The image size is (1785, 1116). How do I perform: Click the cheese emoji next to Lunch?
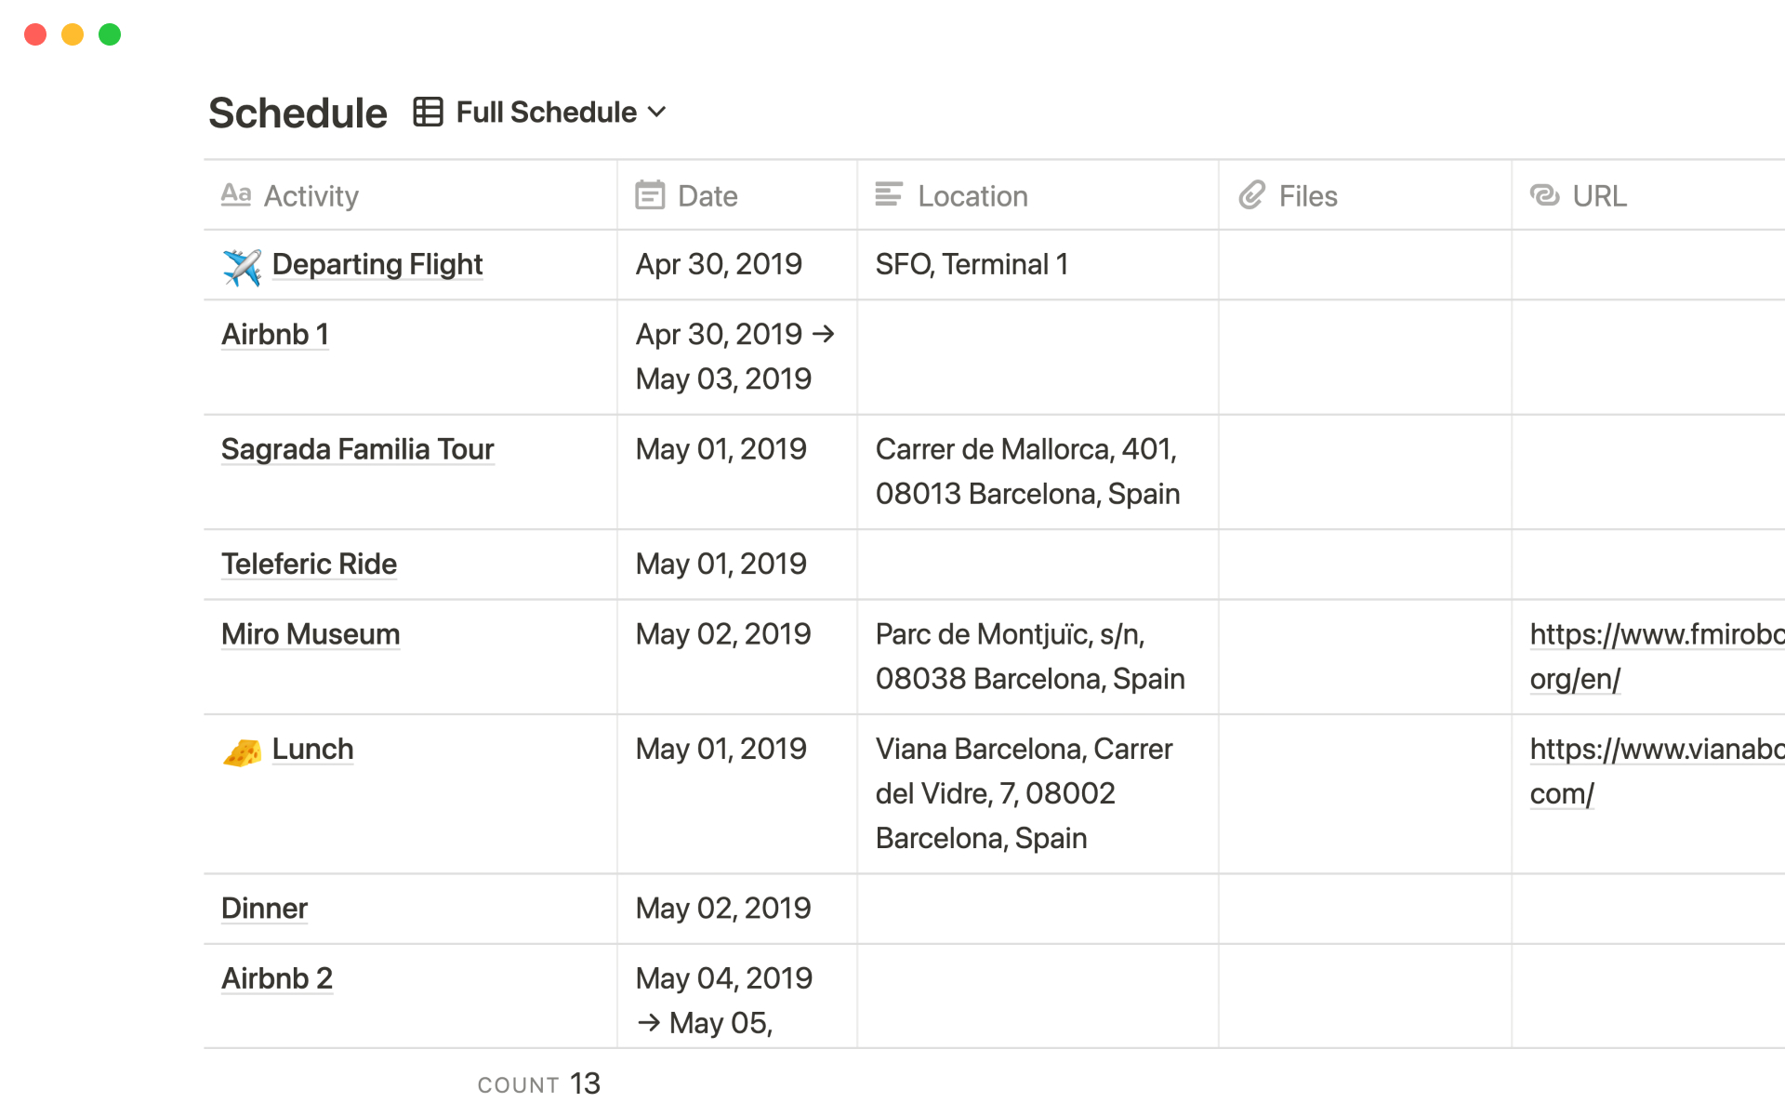tap(242, 751)
